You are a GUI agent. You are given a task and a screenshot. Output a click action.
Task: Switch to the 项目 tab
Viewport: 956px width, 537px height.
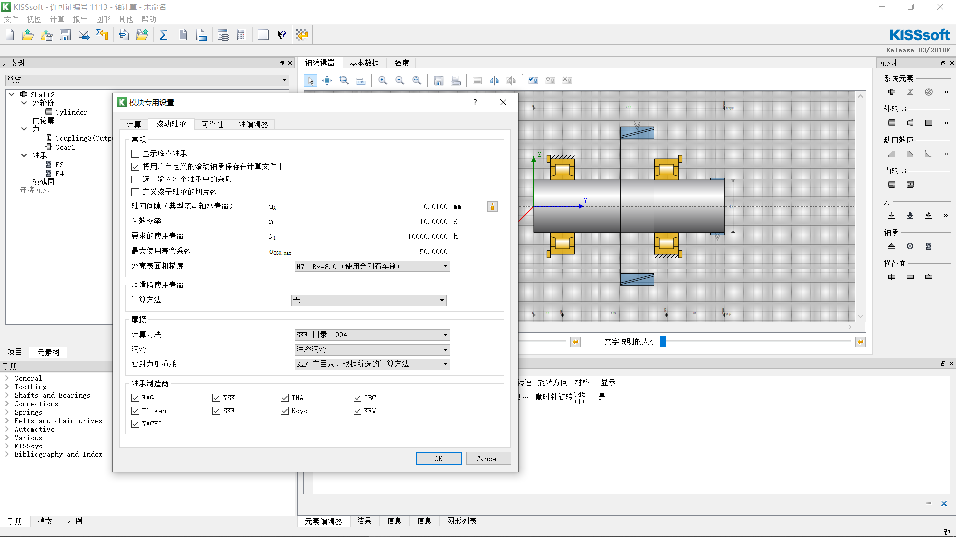click(15, 352)
